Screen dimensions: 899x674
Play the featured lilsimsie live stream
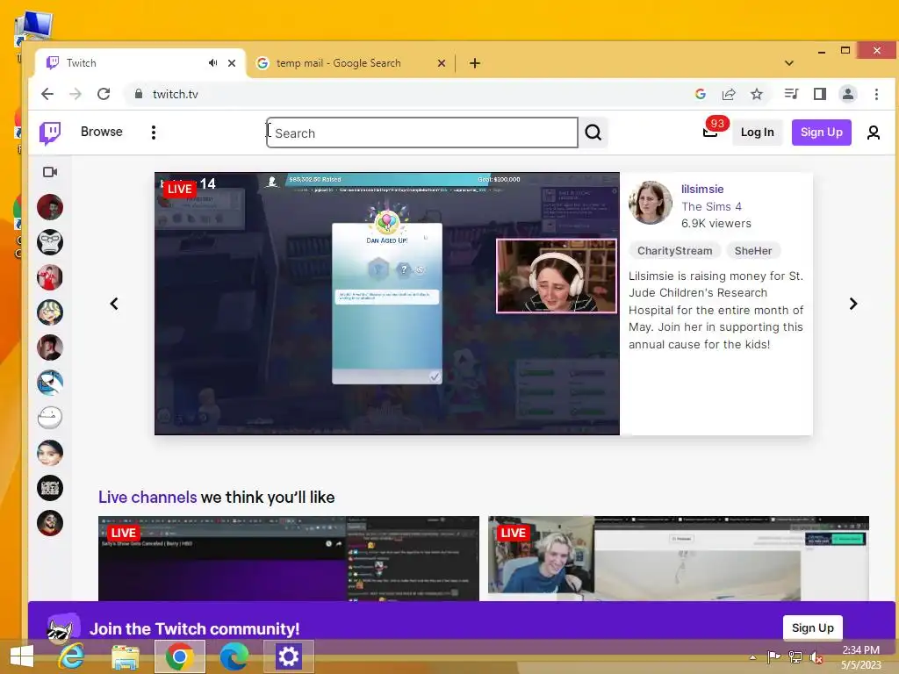click(387, 303)
